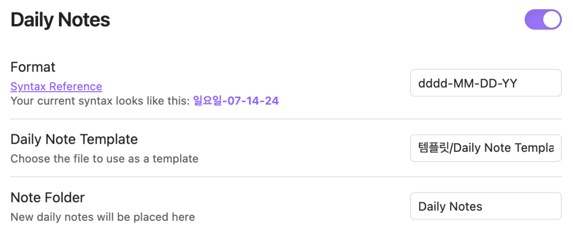Click the Daily Notes section heading
This screenshot has width=573, height=237.
click(x=60, y=20)
